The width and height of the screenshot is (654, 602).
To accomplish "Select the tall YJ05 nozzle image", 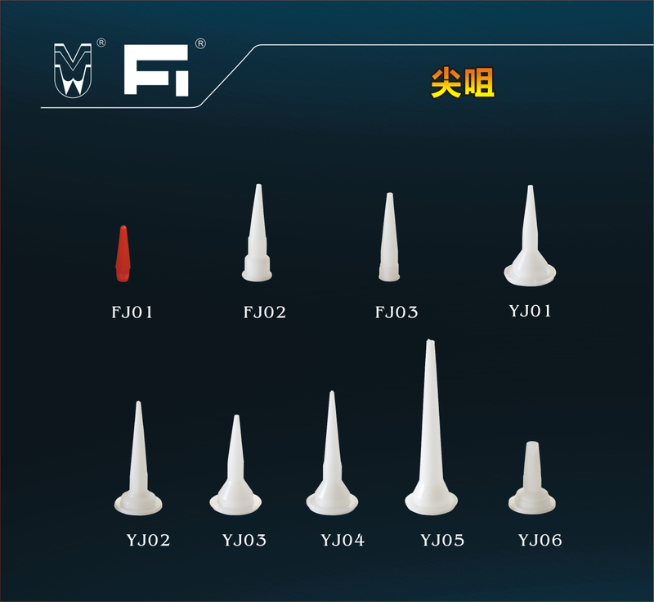I will (431, 428).
